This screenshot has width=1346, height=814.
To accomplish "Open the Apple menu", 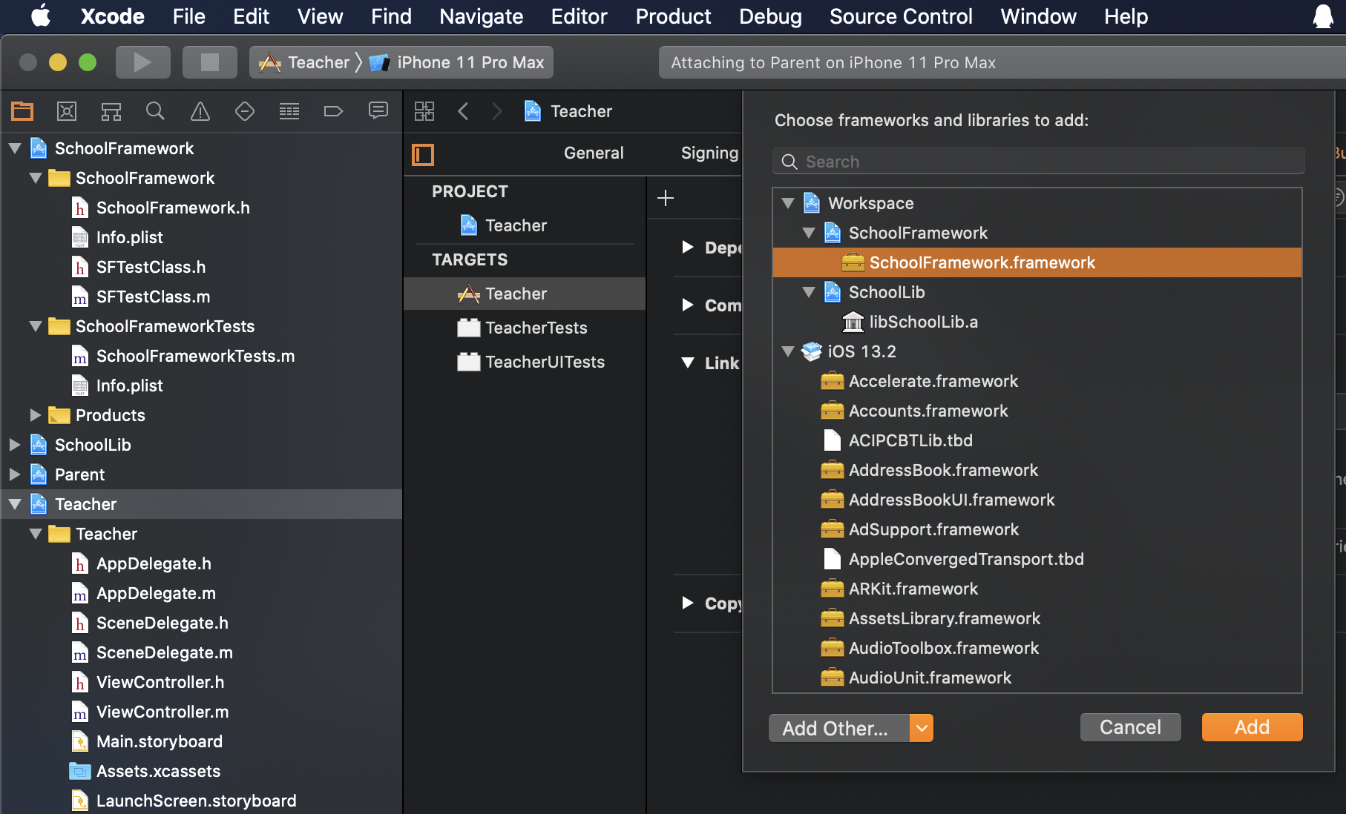I will [x=41, y=16].
